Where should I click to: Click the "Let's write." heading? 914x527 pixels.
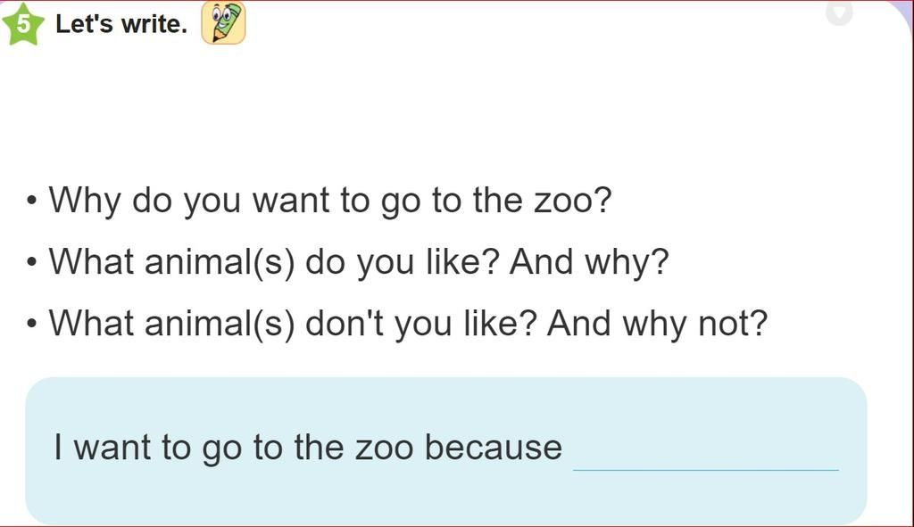pyautogui.click(x=121, y=24)
